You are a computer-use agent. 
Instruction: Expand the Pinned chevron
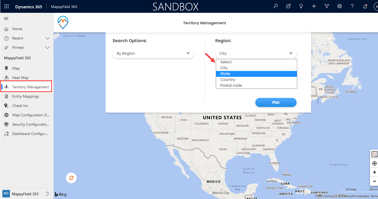click(47, 48)
